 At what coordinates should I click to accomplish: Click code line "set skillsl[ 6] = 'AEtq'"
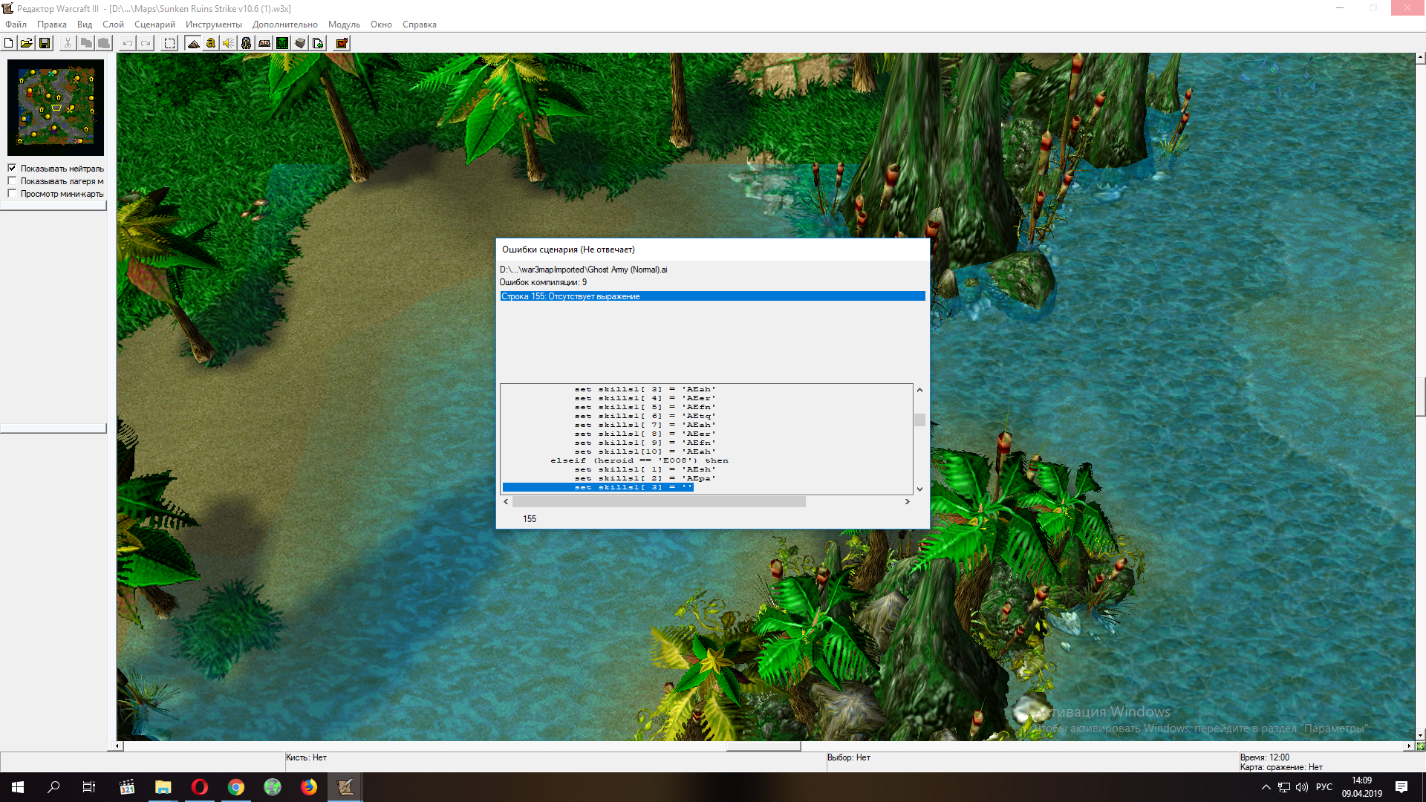645,416
